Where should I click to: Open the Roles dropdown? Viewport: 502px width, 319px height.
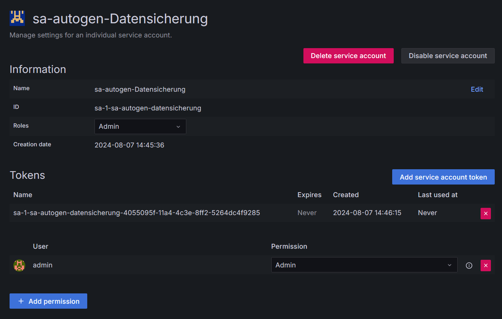(x=140, y=126)
